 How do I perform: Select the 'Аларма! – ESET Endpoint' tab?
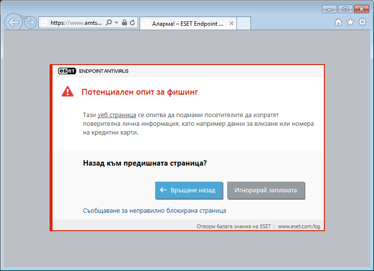coord(188,23)
